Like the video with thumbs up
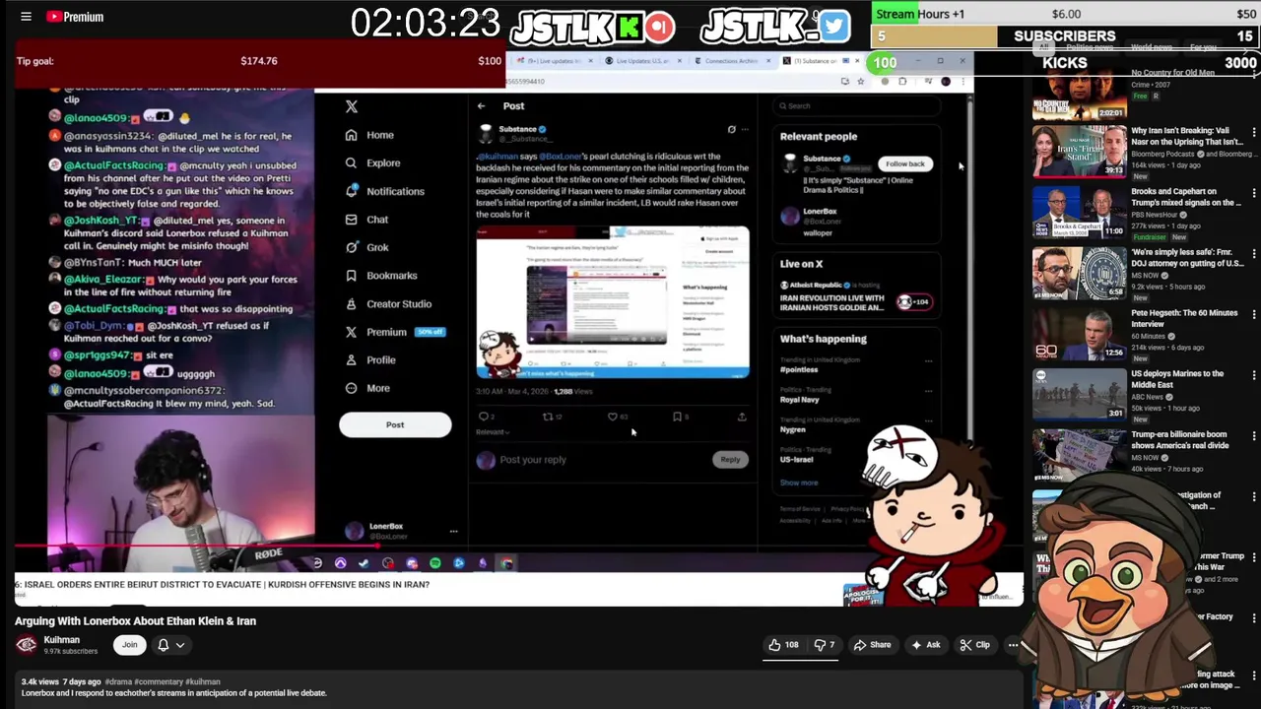Image resolution: width=1261 pixels, height=709 pixels. click(784, 645)
